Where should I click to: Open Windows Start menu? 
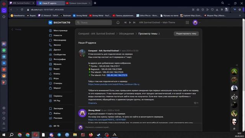click(4, 135)
